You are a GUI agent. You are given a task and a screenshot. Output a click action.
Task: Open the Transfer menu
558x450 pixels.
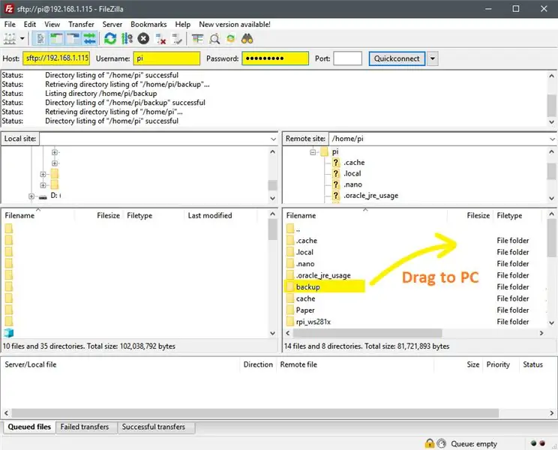(x=81, y=24)
